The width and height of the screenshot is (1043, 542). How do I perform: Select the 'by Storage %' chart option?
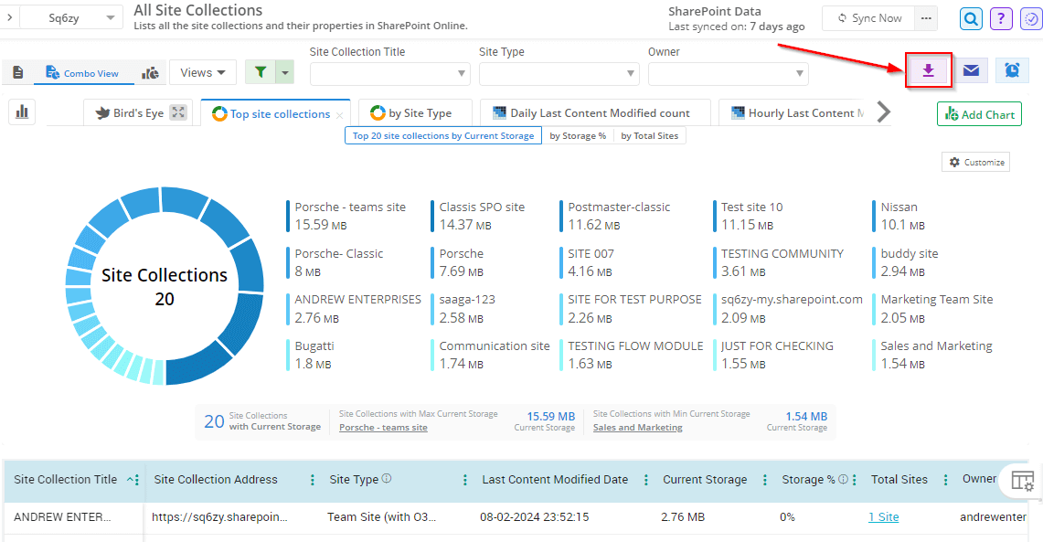pyautogui.click(x=577, y=136)
